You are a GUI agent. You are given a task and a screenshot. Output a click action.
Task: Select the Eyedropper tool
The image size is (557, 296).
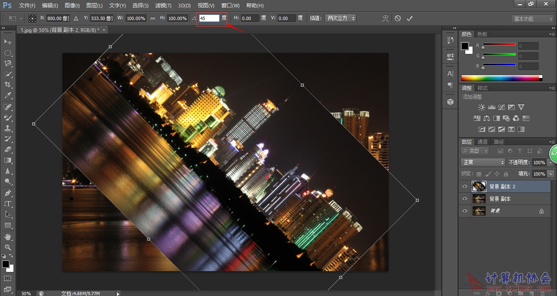(x=8, y=96)
